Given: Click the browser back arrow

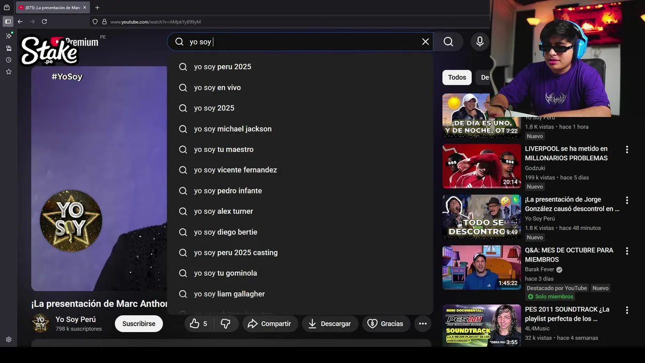Looking at the screenshot, I should 20,22.
